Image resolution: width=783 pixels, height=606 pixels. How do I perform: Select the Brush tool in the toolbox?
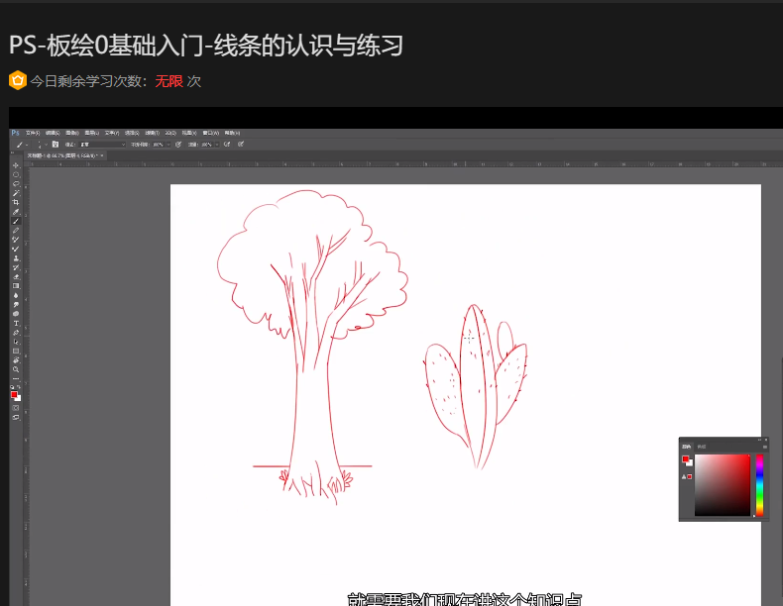click(16, 221)
